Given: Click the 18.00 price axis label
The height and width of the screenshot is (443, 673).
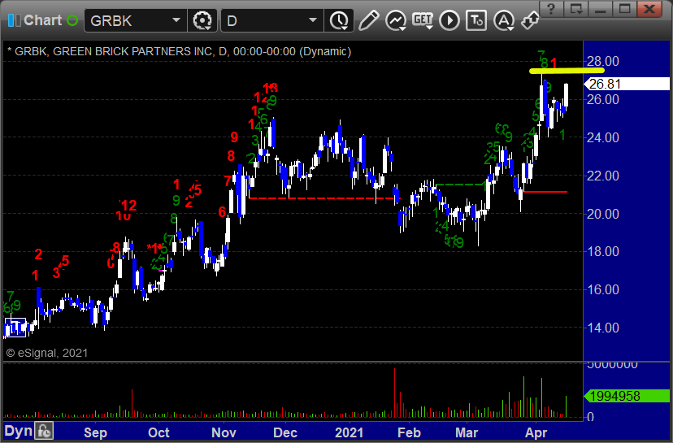Looking at the screenshot, I should point(602,251).
